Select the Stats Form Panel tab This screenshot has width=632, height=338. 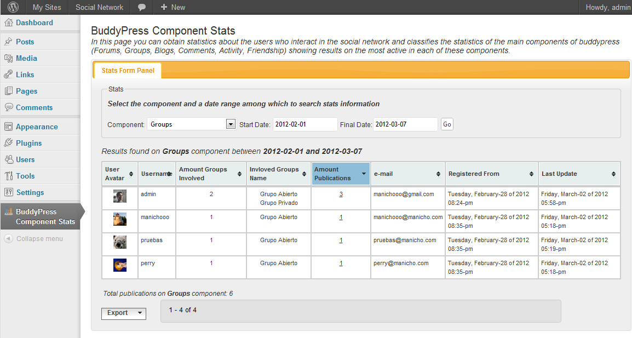pyautogui.click(x=128, y=71)
